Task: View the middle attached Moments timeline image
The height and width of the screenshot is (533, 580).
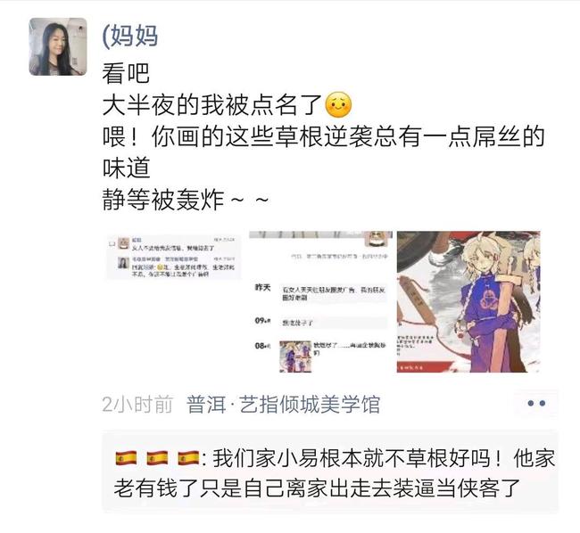Action: (x=320, y=302)
